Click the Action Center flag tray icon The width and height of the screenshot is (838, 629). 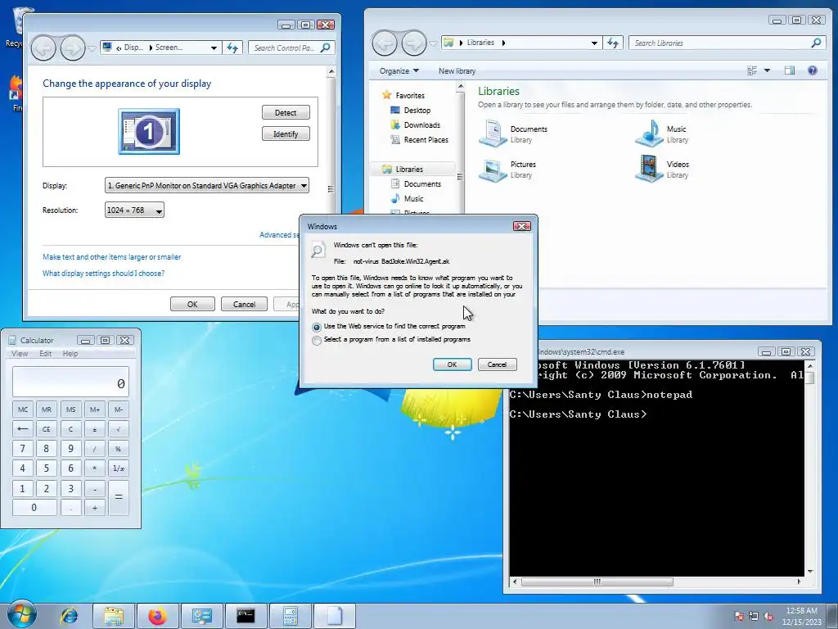tap(739, 616)
